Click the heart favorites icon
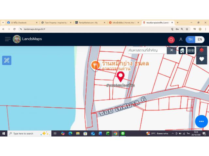Screen dimensions: 209x156 click(201, 59)
